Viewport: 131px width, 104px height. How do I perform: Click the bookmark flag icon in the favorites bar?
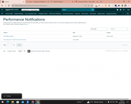click(2, 14)
